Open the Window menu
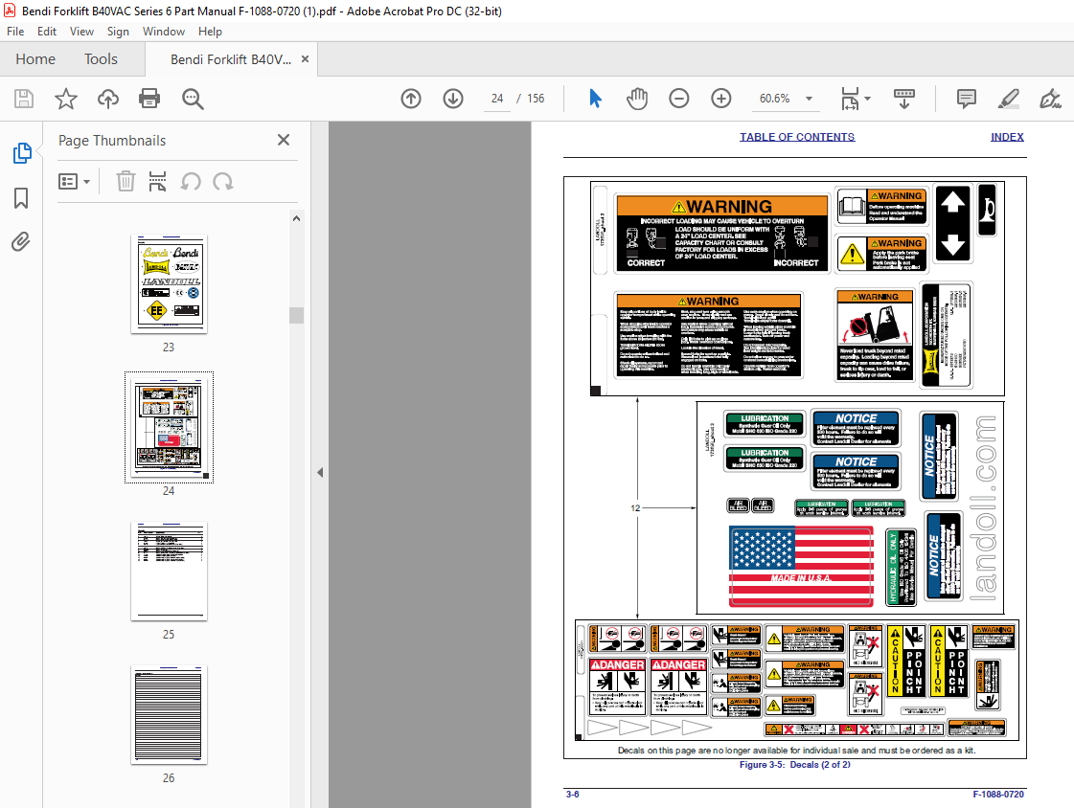The width and height of the screenshot is (1074, 808). [x=164, y=32]
